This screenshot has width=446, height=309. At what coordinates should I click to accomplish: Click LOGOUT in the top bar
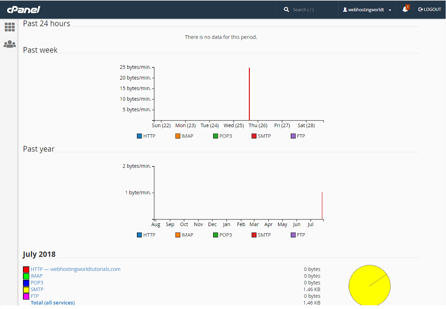click(430, 9)
